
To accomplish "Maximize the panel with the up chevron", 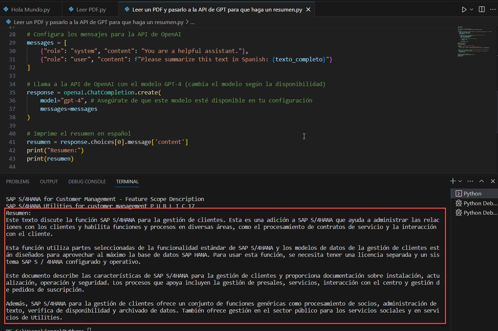I will (482, 181).
